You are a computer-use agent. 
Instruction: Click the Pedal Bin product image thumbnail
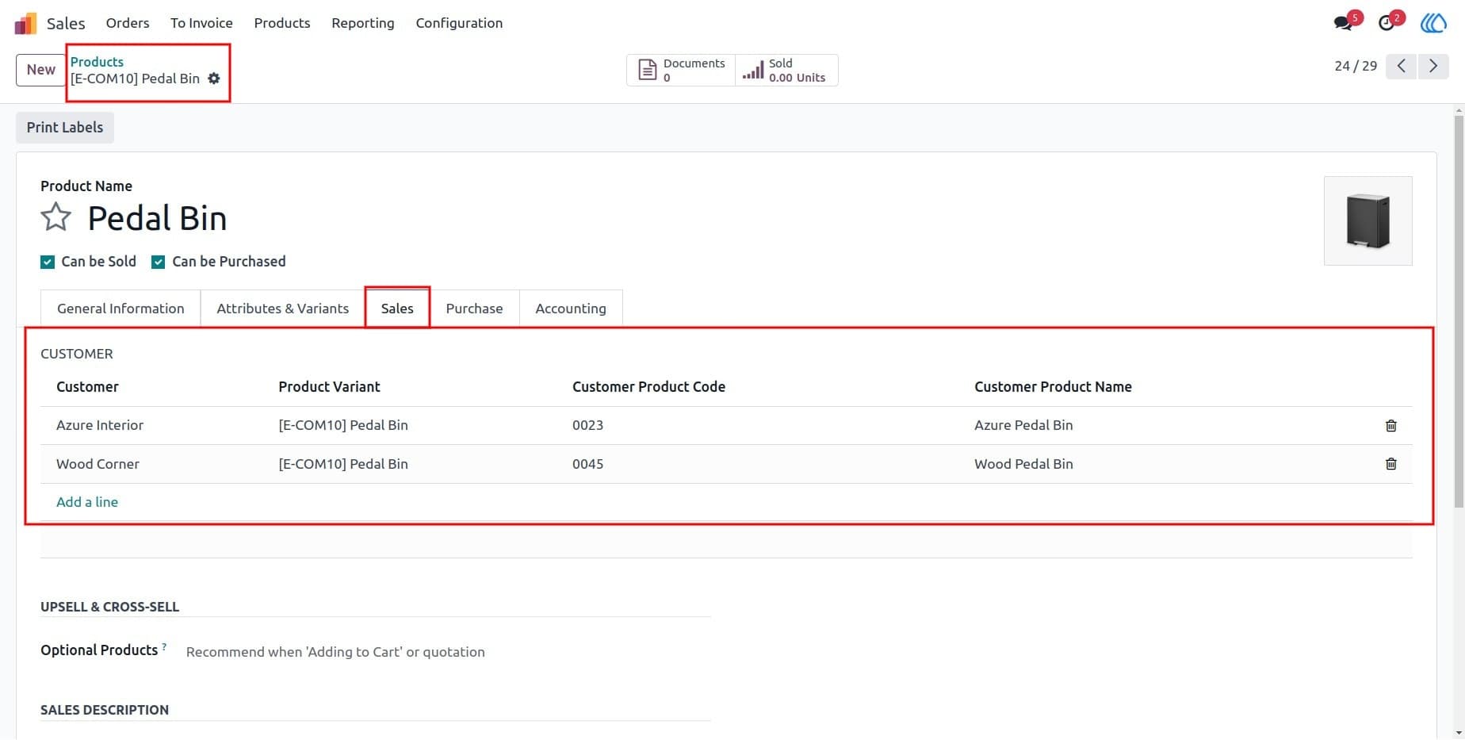pyautogui.click(x=1368, y=220)
